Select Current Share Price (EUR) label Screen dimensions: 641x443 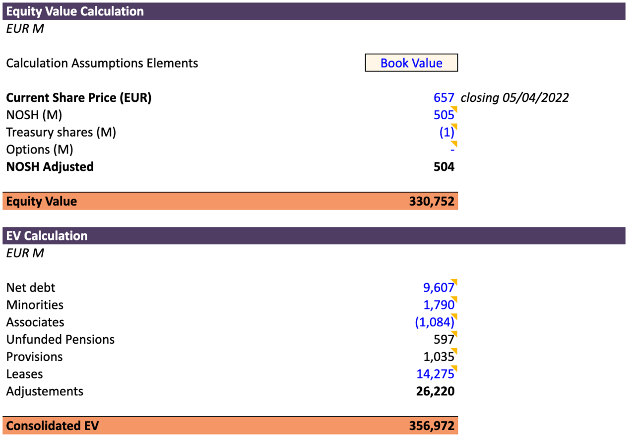pos(79,97)
